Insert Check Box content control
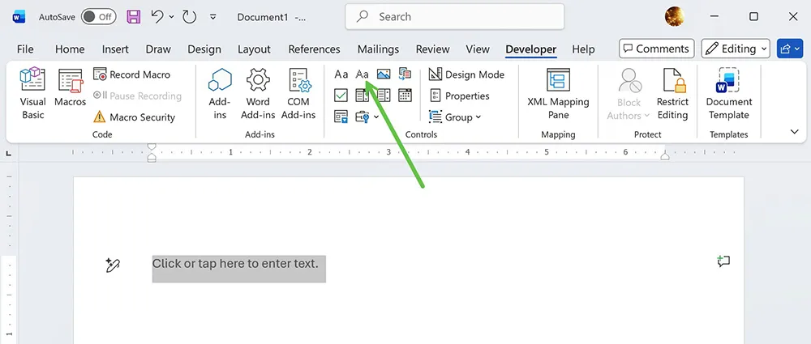 [341, 96]
